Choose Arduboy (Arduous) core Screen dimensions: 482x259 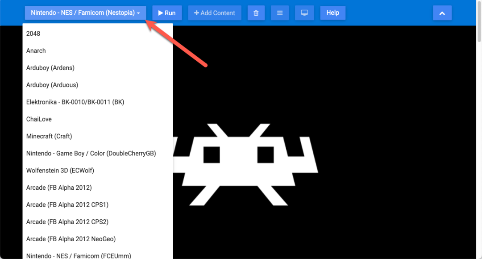click(x=98, y=85)
